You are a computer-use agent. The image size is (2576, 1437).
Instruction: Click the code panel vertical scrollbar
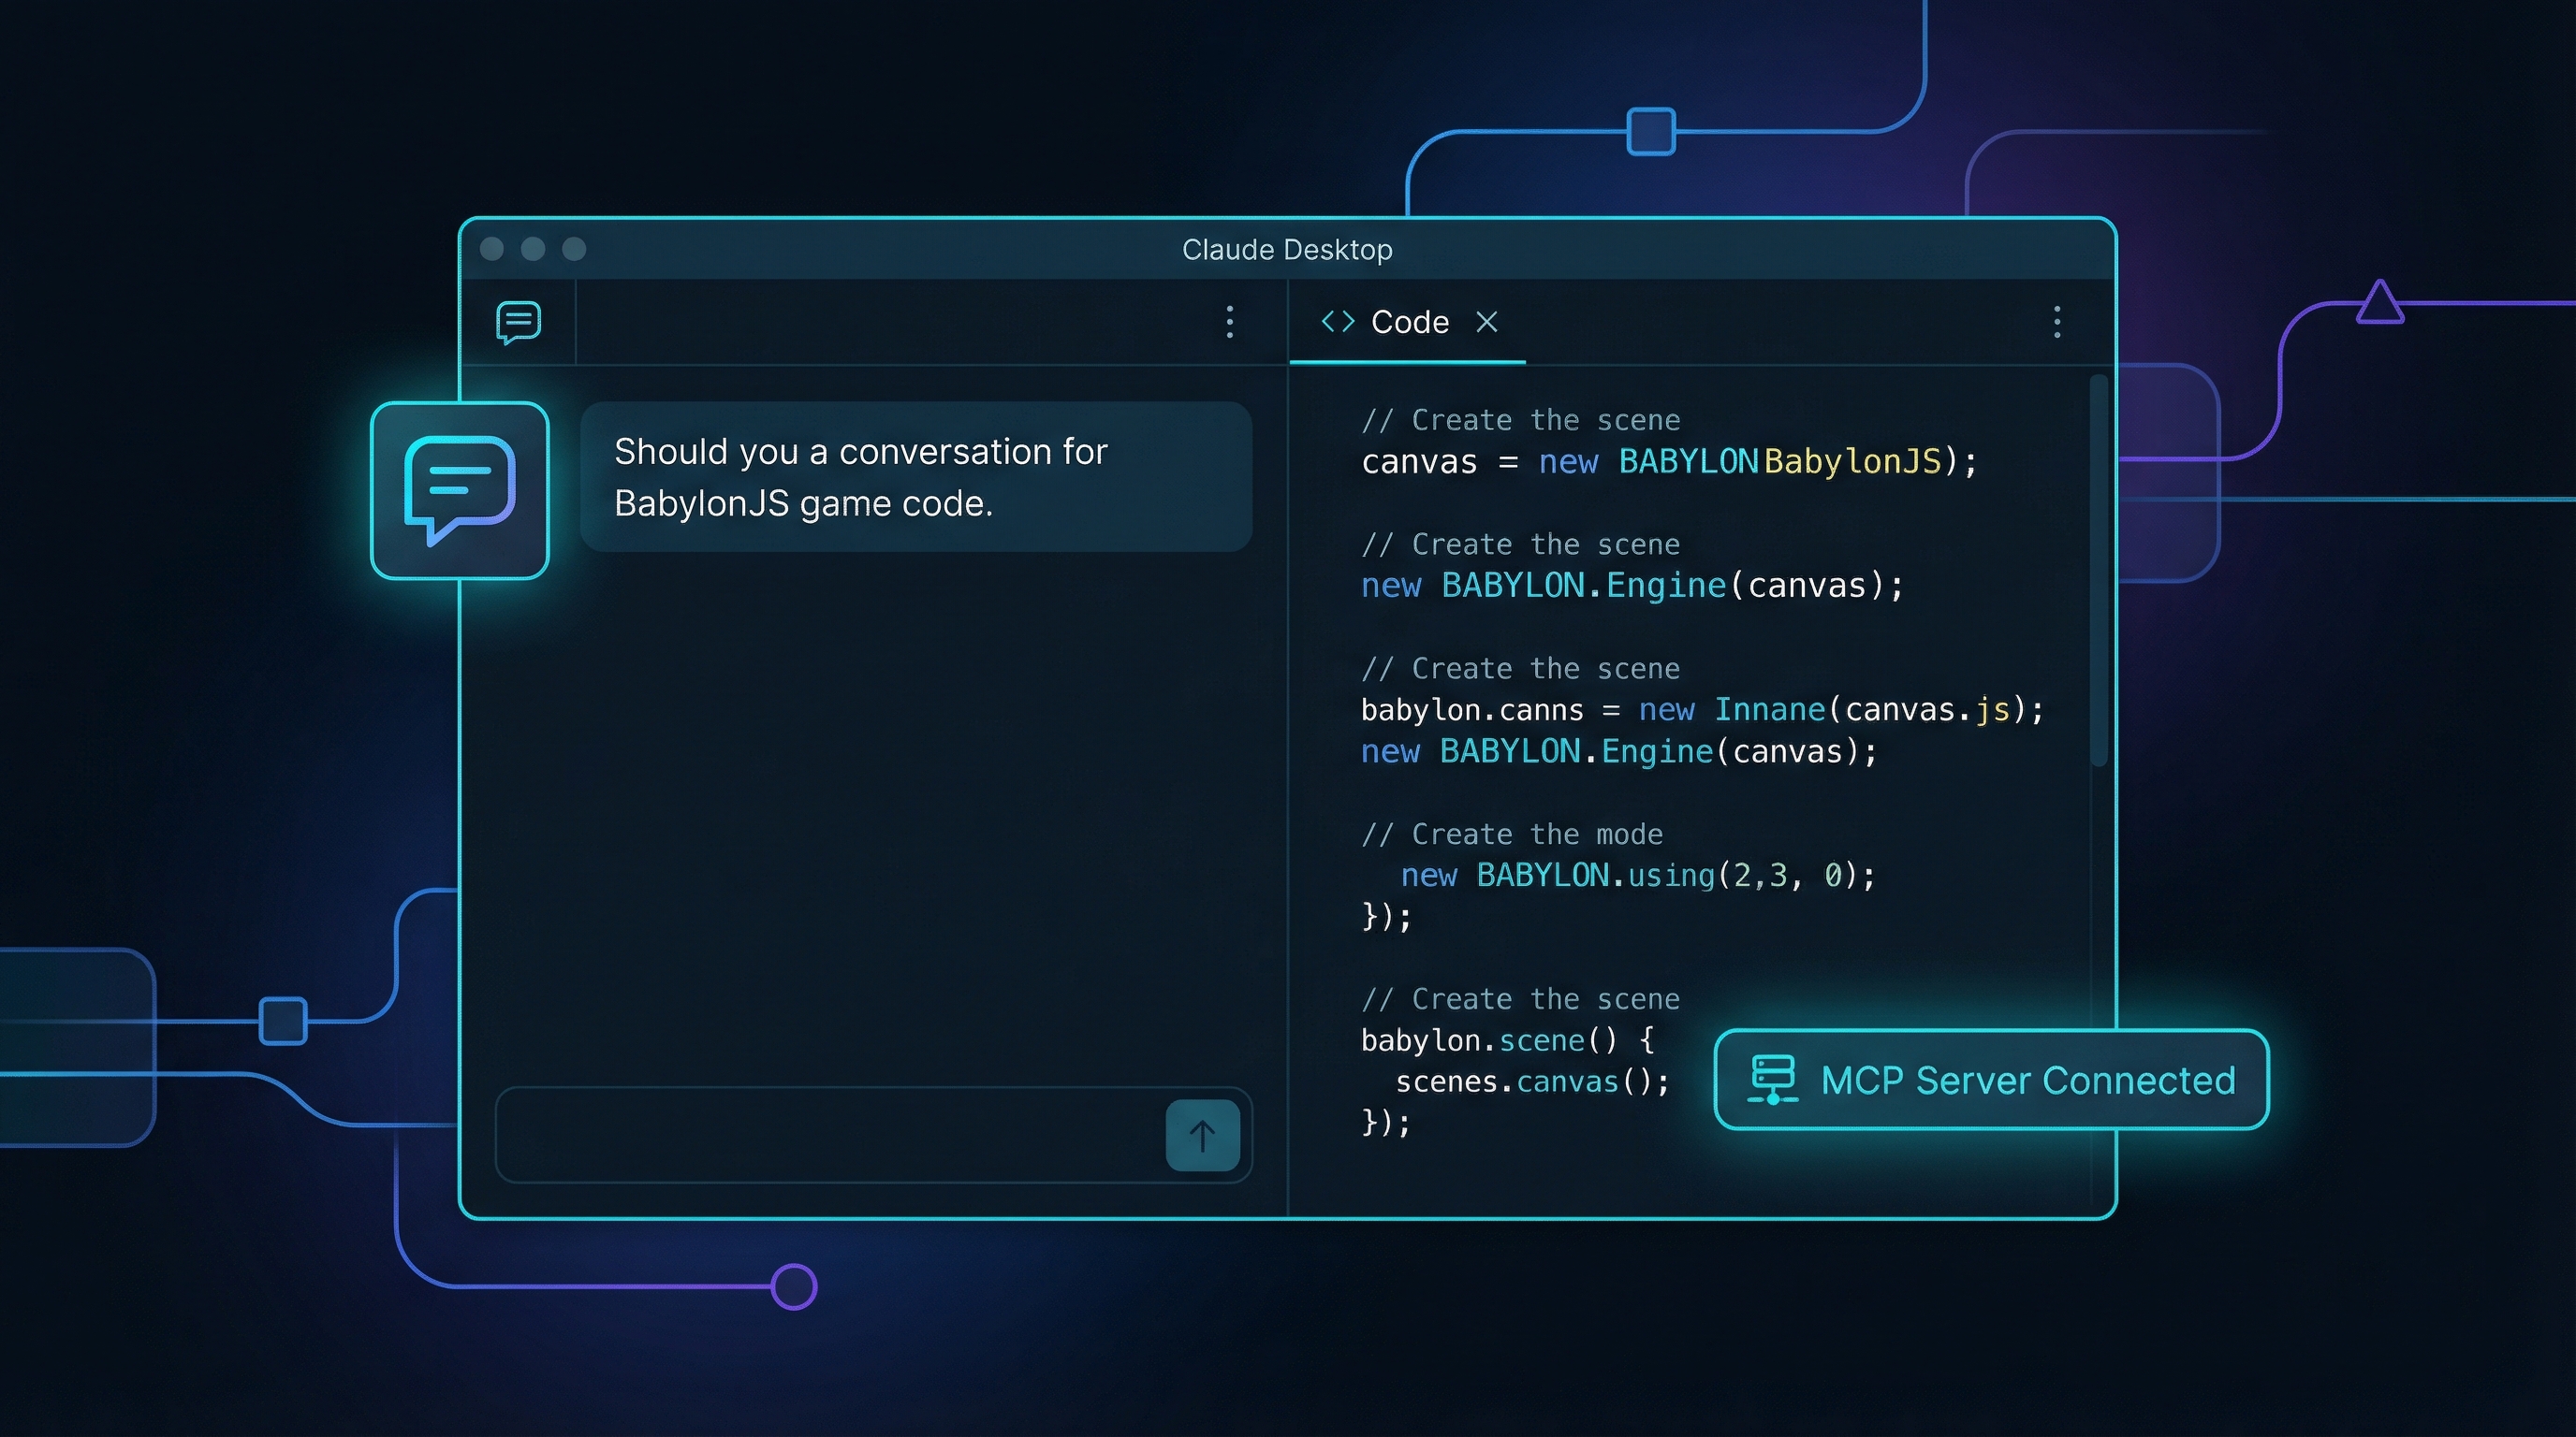coord(2098,570)
